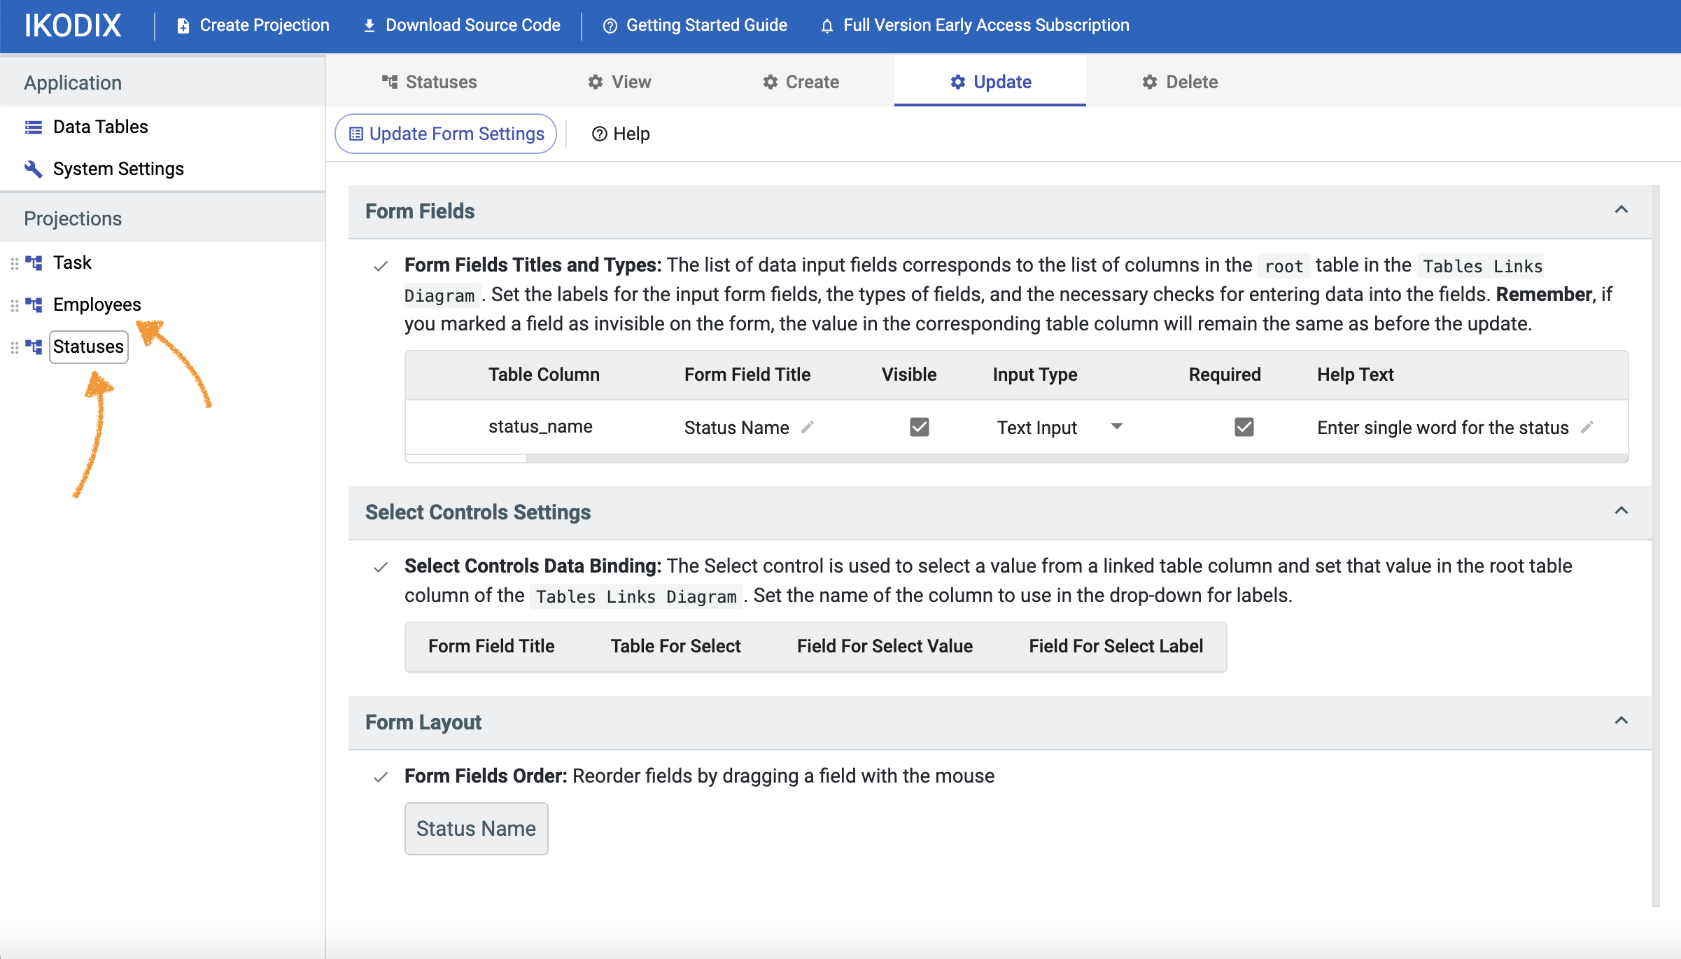The image size is (1681, 959).
Task: Switch to the Delete tab
Action: [x=1180, y=82]
